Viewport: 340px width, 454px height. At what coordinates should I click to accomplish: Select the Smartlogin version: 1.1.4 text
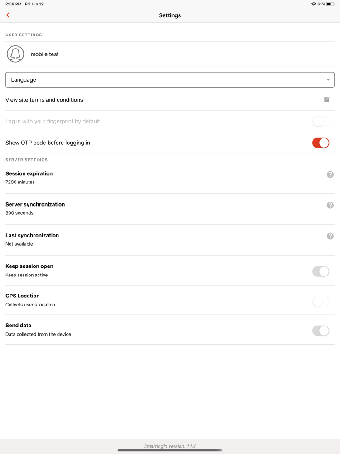[170, 446]
